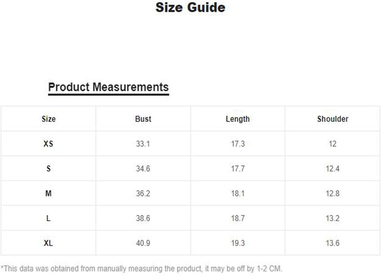
Task: Click the M length value 18.1
Action: point(238,193)
